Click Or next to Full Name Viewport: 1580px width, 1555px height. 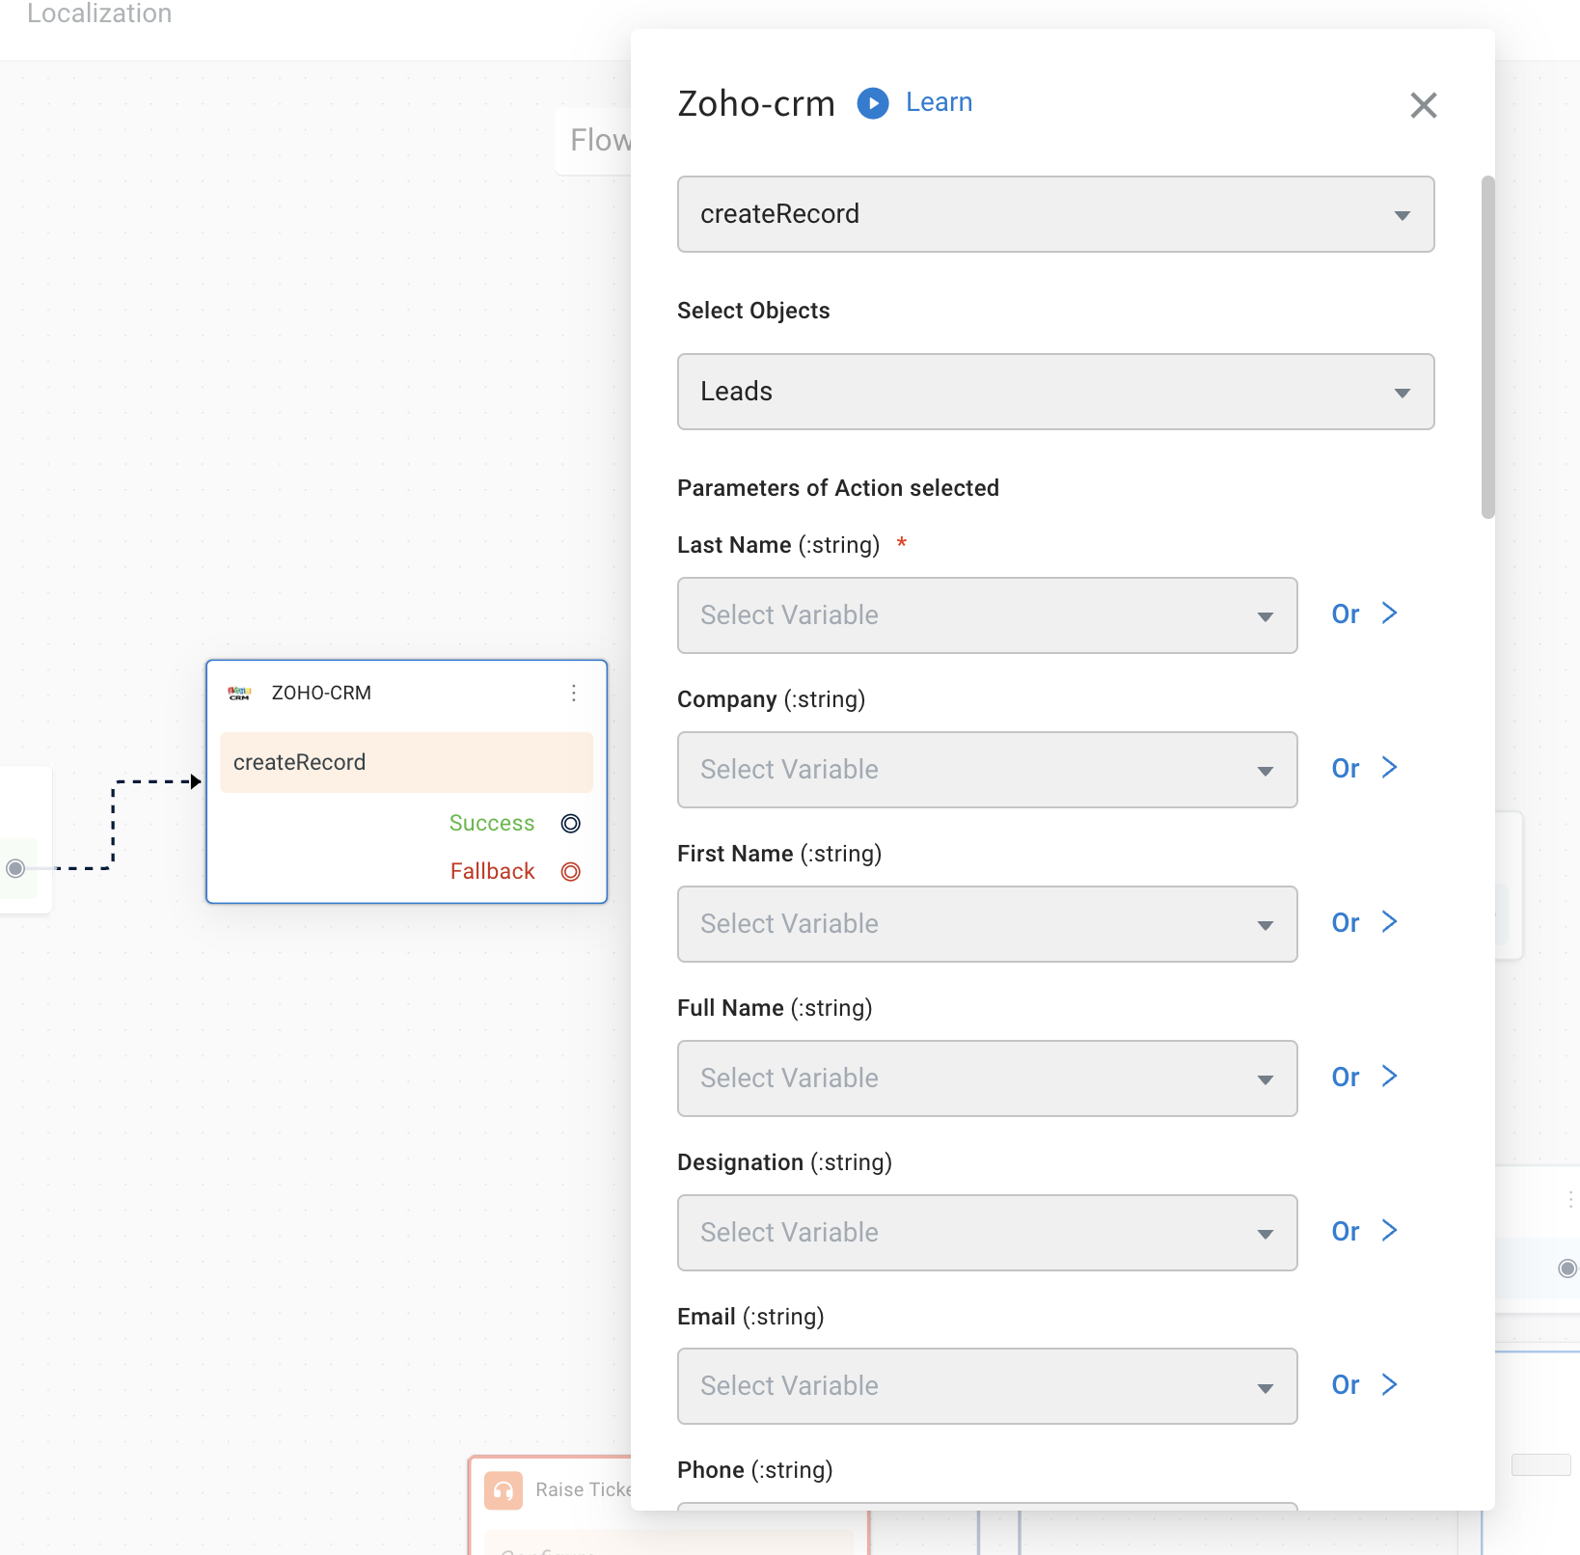tap(1345, 1078)
